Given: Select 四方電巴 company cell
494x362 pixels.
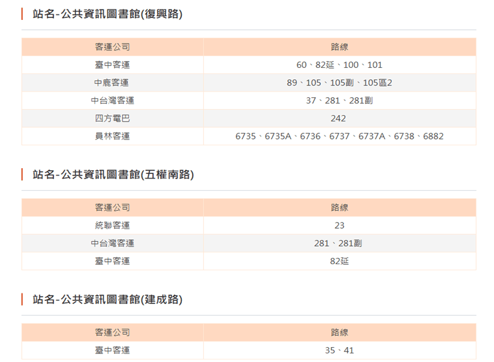Looking at the screenshot, I should (x=113, y=118).
